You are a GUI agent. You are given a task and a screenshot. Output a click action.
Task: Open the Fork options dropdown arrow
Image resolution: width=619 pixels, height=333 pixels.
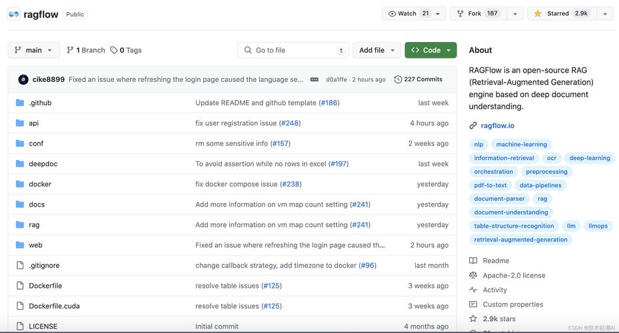pyautogui.click(x=515, y=13)
